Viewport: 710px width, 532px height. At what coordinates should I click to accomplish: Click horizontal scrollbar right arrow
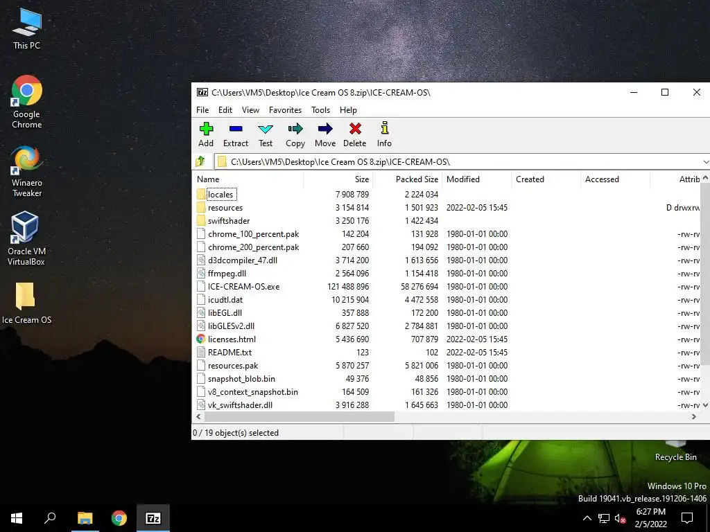pyautogui.click(x=693, y=416)
